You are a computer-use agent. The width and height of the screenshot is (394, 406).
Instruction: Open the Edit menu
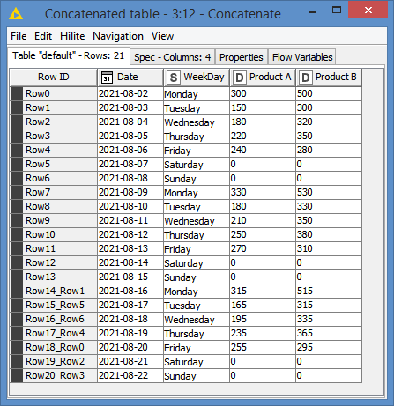click(x=43, y=36)
